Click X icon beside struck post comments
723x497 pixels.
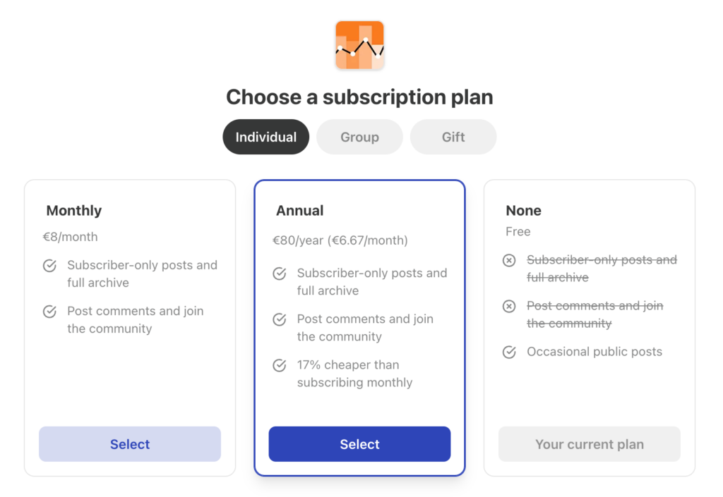509,306
